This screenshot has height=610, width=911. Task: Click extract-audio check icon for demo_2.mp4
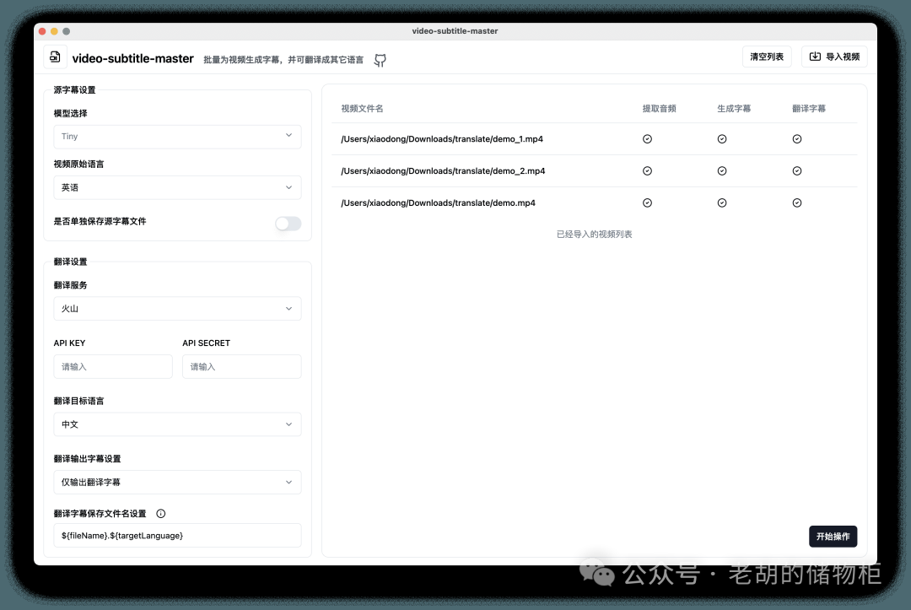coord(647,170)
